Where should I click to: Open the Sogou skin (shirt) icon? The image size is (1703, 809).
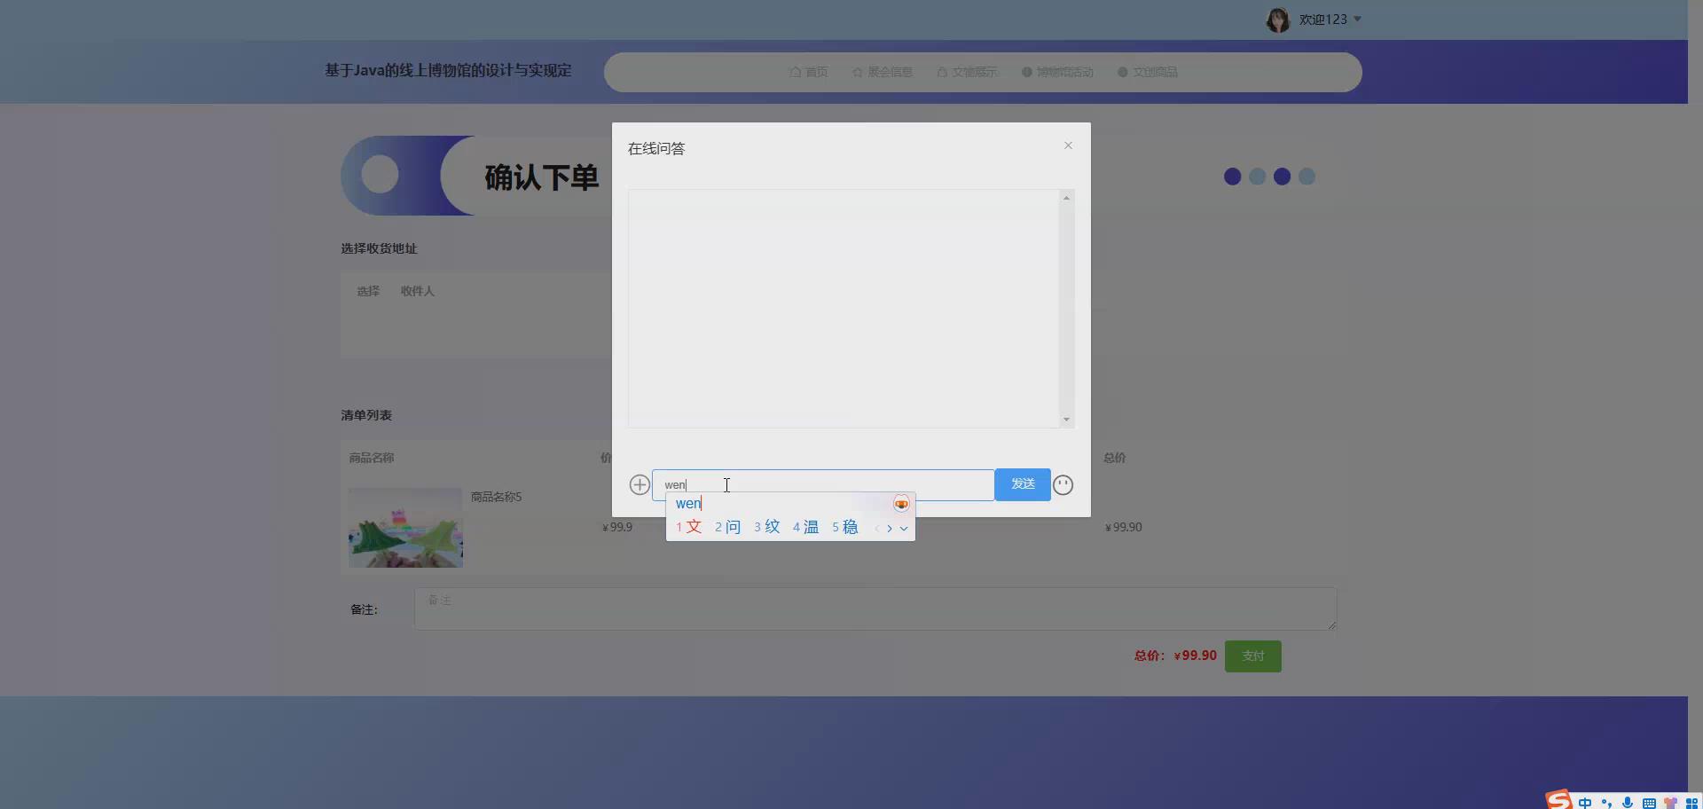[1671, 803]
